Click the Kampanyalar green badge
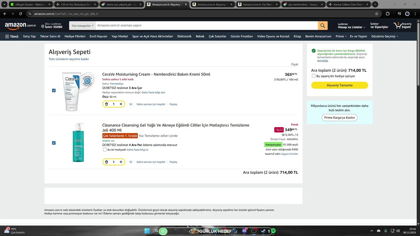The width and height of the screenshot is (420, 236). coord(273,145)
